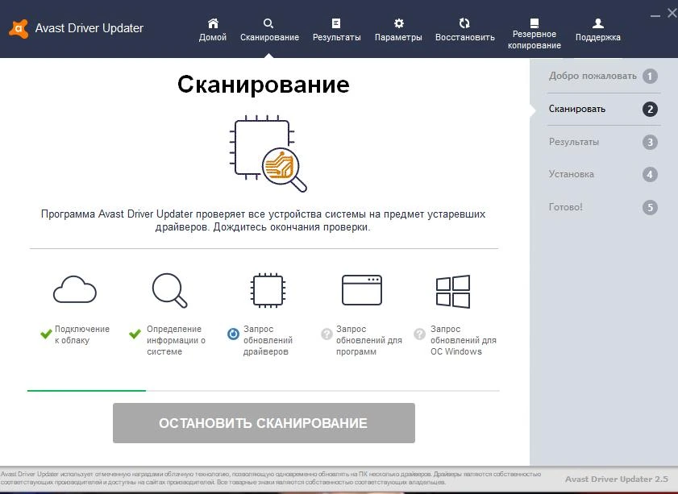Click the large chip scan illustration
The image size is (678, 494).
click(x=268, y=154)
